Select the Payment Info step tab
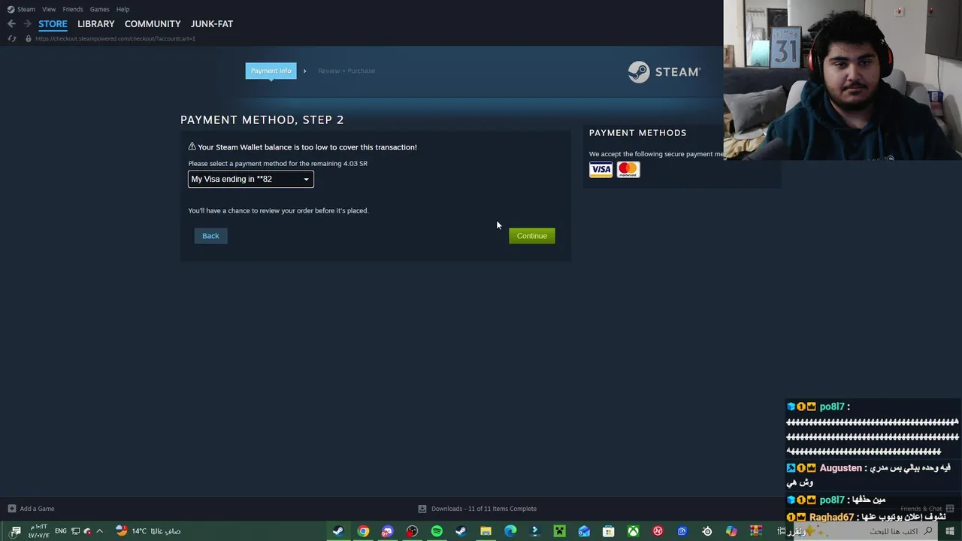Viewport: 962px width, 541px height. click(271, 71)
